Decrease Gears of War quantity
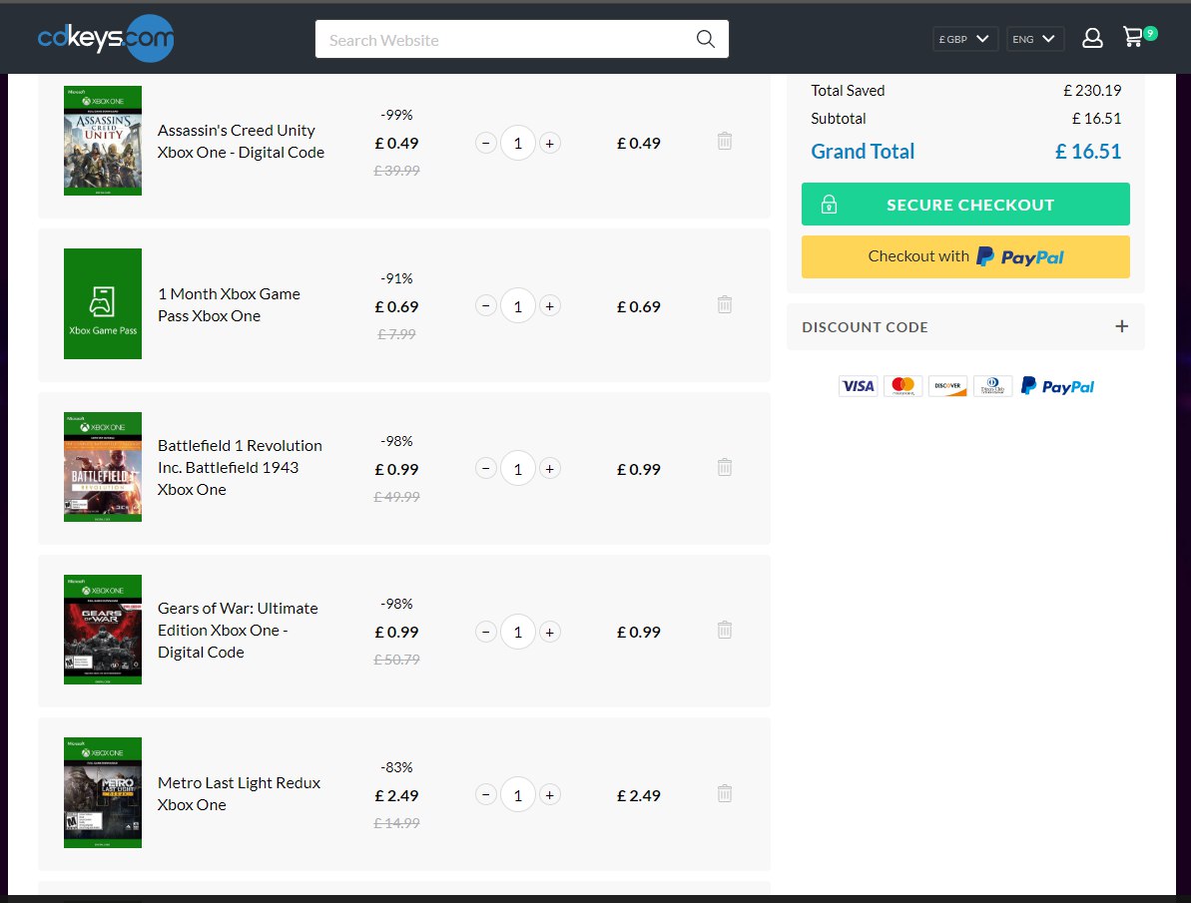 [486, 632]
